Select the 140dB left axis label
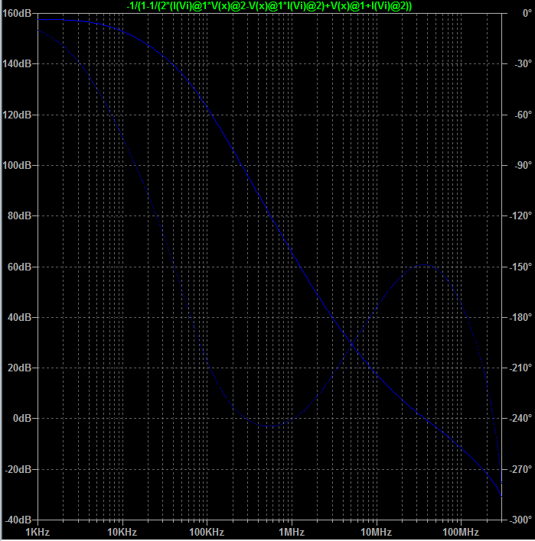Viewport: 535px width, 541px height. [x=17, y=63]
